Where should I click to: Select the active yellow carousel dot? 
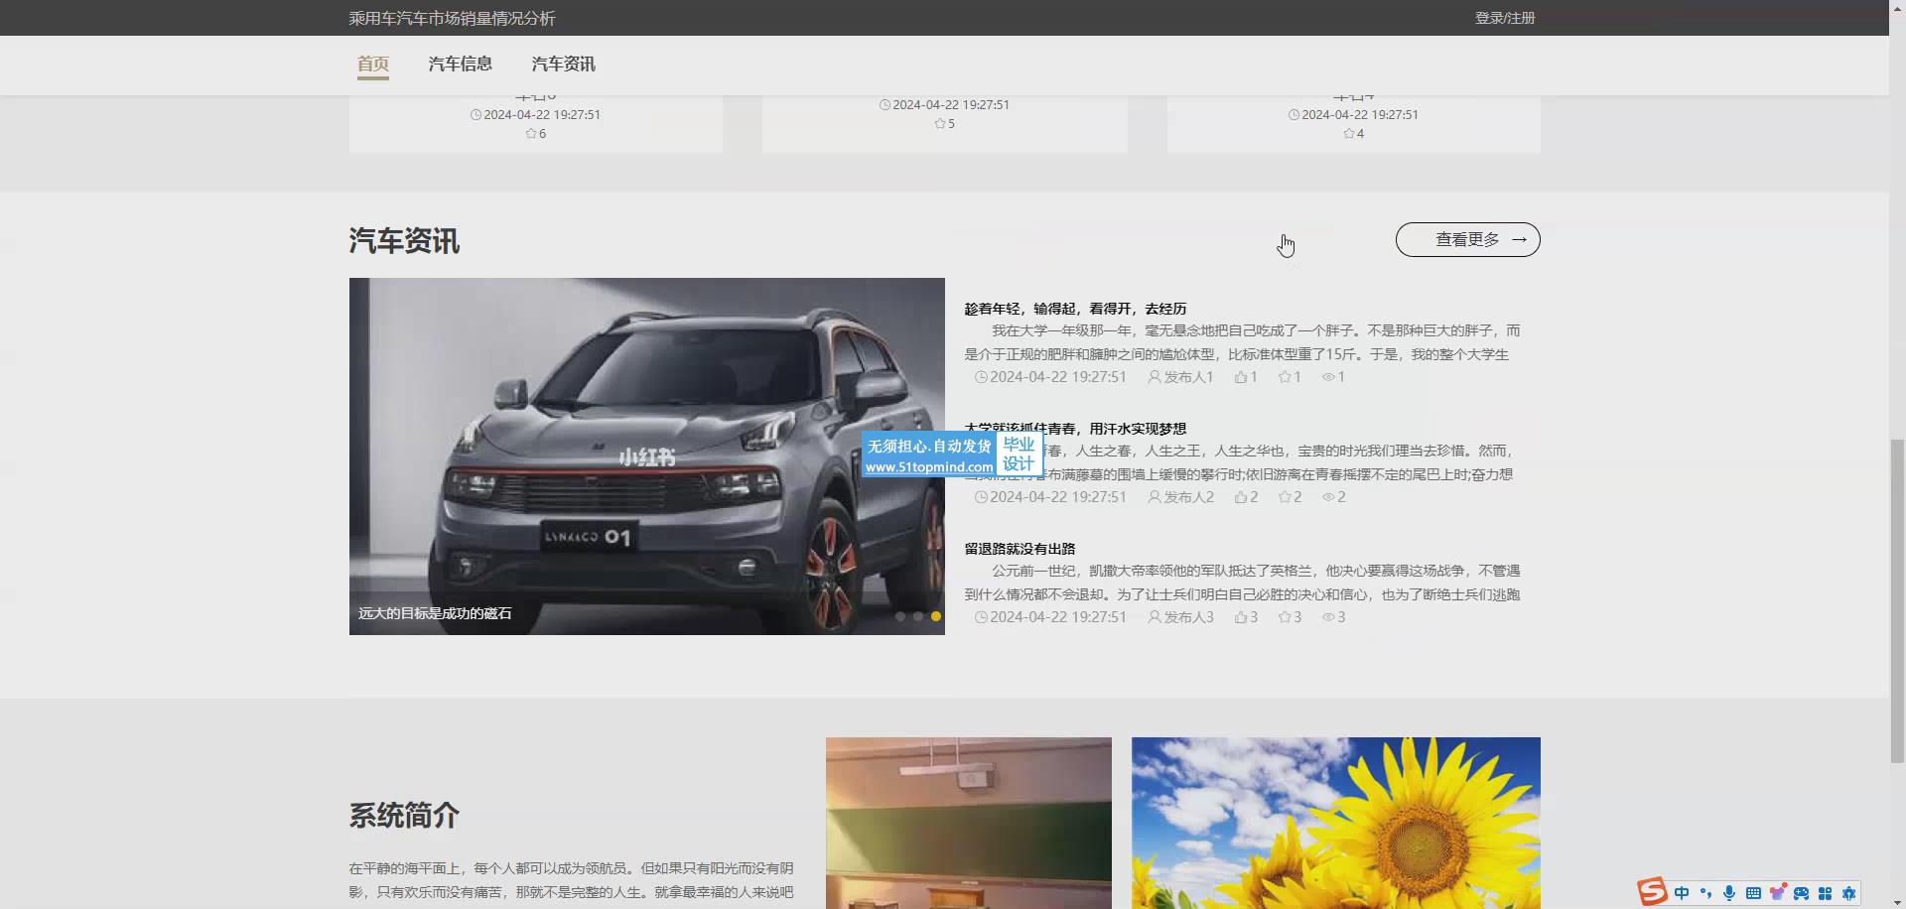coord(936,616)
